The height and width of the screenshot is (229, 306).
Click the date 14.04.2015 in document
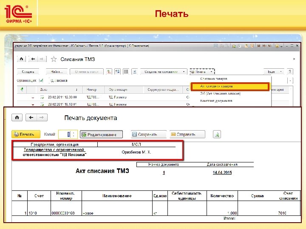click(x=222, y=173)
